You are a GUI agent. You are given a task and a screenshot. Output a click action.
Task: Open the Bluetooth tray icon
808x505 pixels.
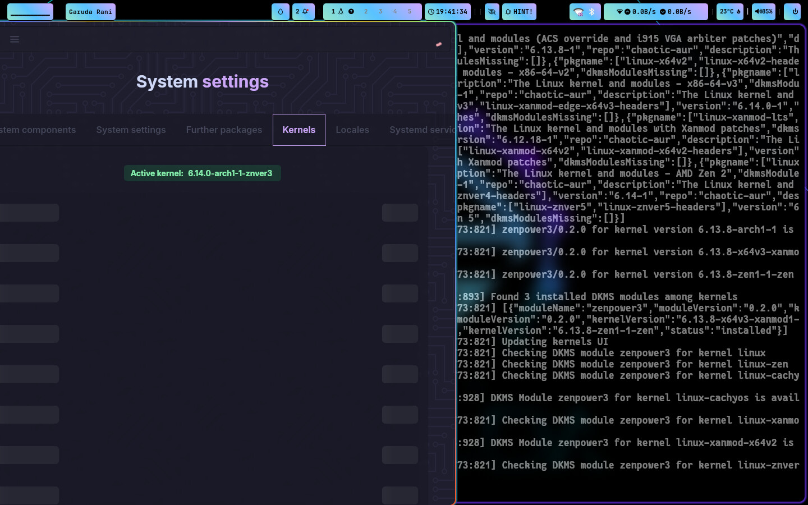coord(591,11)
